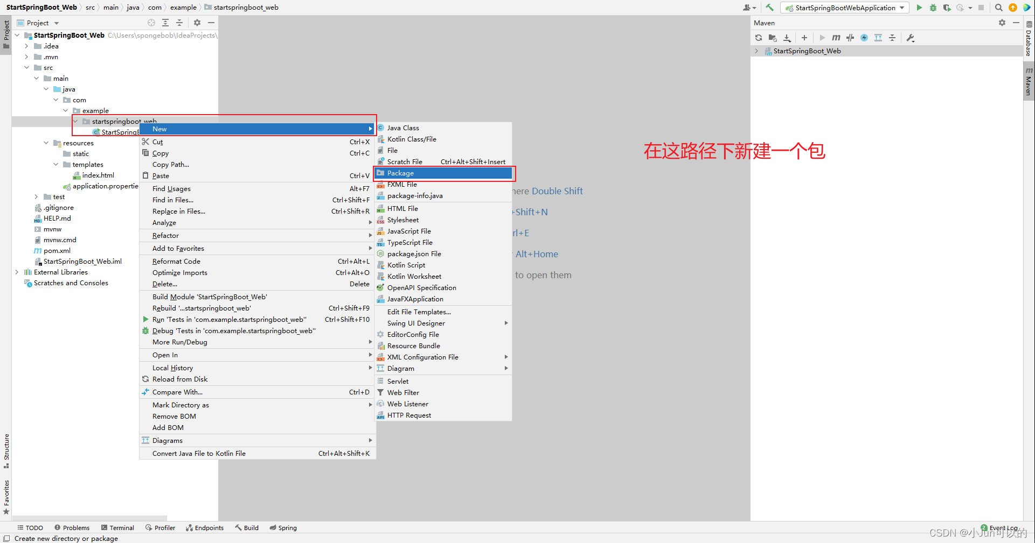This screenshot has height=543, width=1035.
Task: Expand StartSpringBoot_Web node in Maven panel
Action: (x=756, y=51)
